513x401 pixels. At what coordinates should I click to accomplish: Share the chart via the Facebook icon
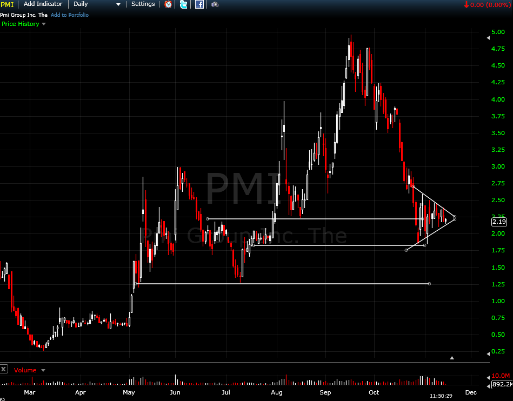pyautogui.click(x=199, y=4)
